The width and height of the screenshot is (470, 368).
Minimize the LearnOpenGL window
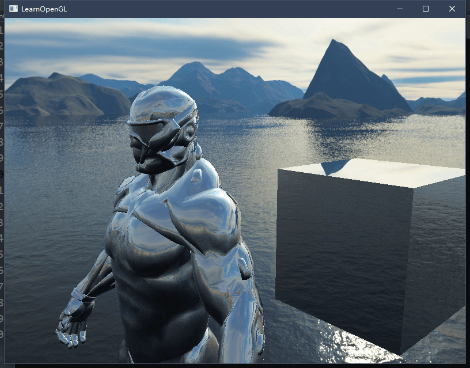[x=400, y=9]
